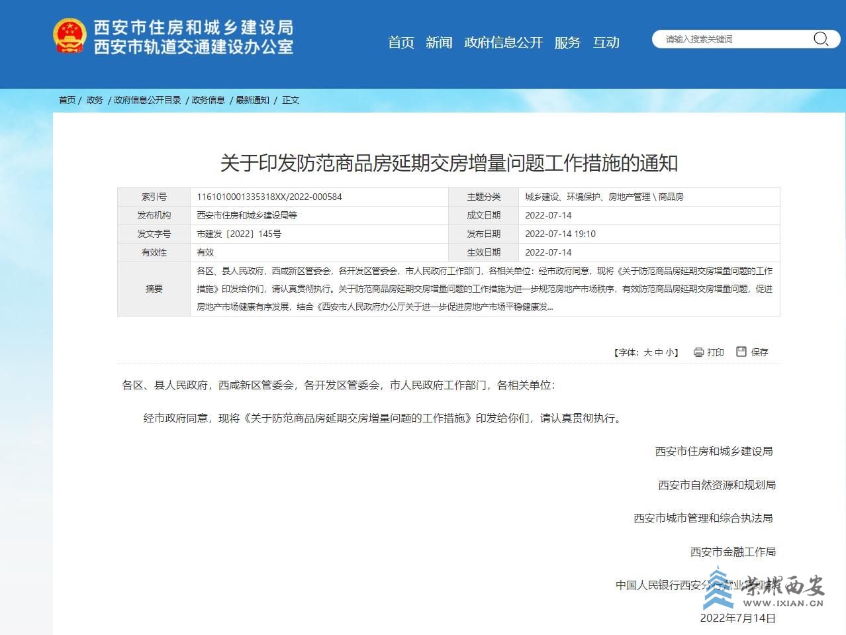Click the 摘要 label cell

[154, 289]
